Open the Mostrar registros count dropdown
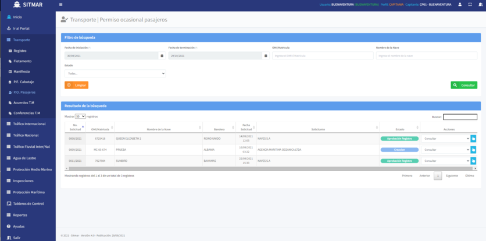 80,116
